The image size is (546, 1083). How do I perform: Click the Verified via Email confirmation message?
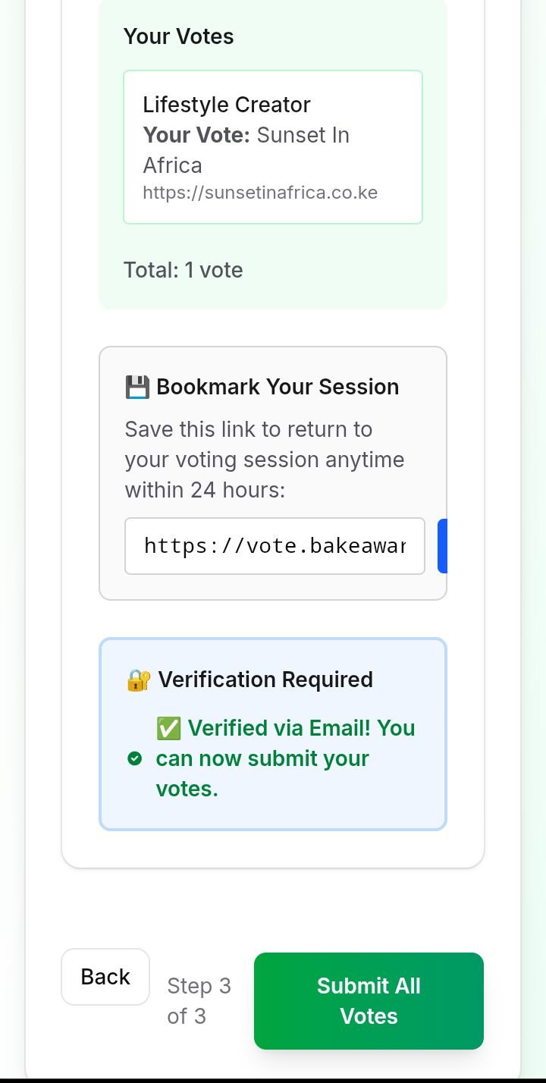285,758
